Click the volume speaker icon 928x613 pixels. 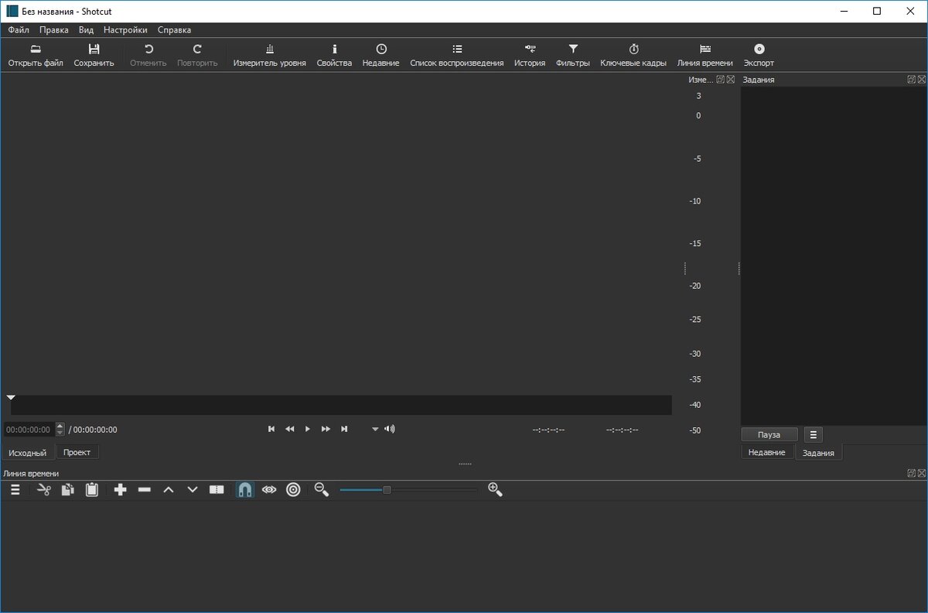[x=390, y=429]
